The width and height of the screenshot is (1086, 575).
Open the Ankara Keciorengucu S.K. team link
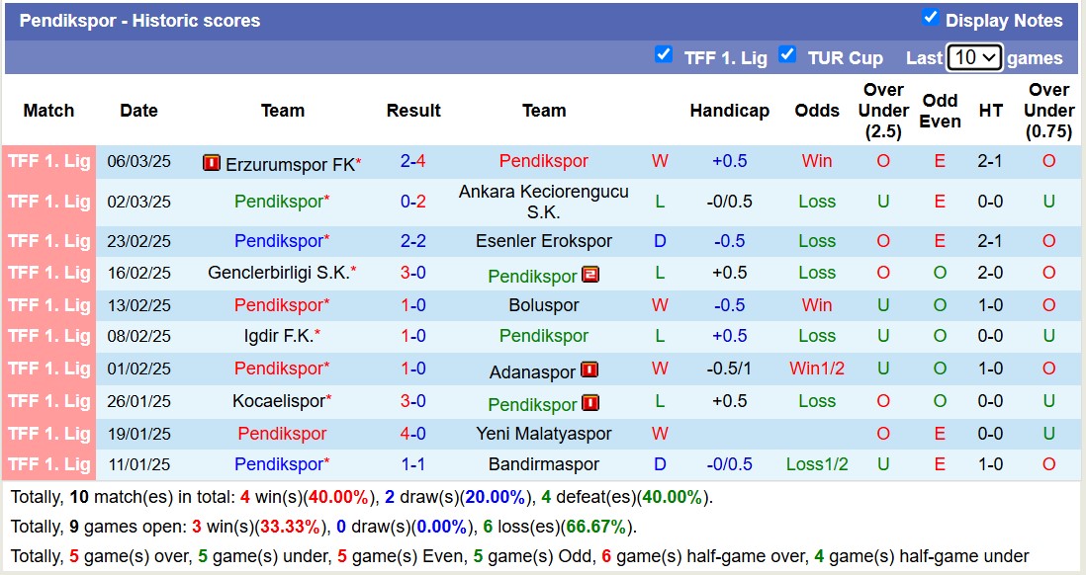(x=544, y=201)
